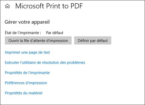Start Exécuter l'utilitaire de résolution des problèmes

click(45, 63)
